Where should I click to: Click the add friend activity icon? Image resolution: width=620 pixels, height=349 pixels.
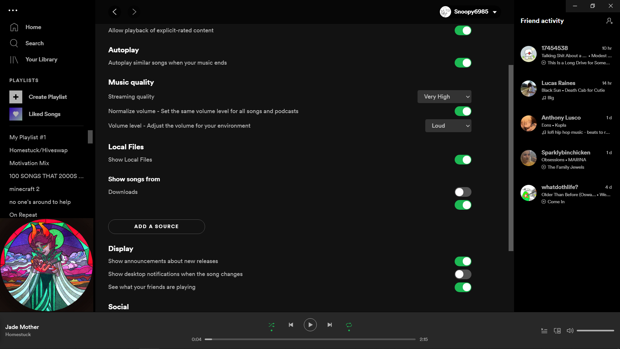610,21
